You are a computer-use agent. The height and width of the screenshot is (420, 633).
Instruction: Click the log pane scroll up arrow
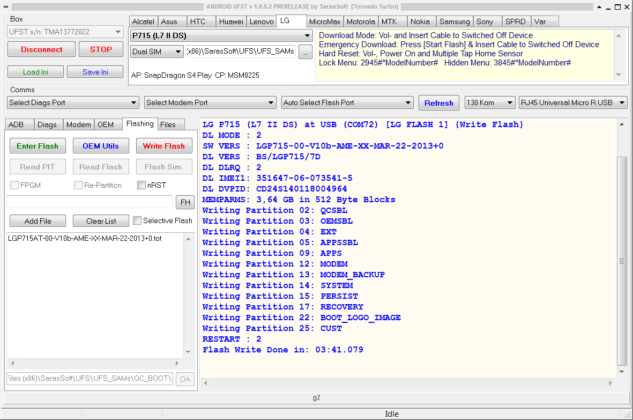[x=622, y=124]
